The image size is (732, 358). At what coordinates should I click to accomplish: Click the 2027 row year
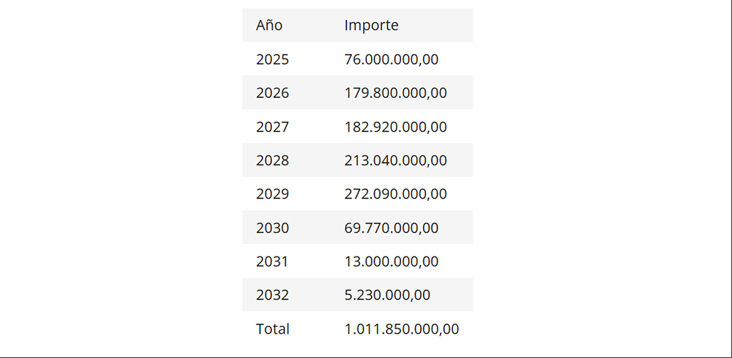click(272, 127)
